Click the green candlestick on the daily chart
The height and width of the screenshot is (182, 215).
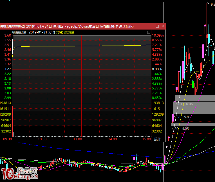[193, 84]
